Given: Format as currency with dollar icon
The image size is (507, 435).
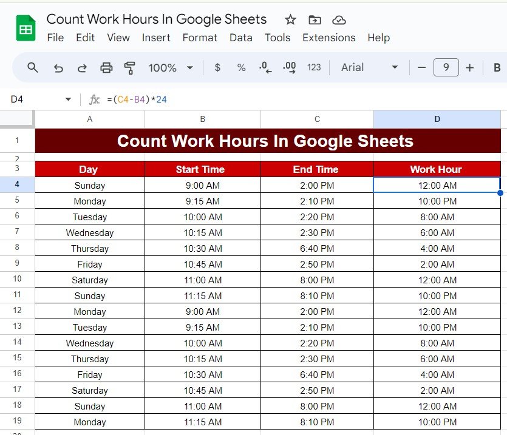Looking at the screenshot, I should point(217,67).
